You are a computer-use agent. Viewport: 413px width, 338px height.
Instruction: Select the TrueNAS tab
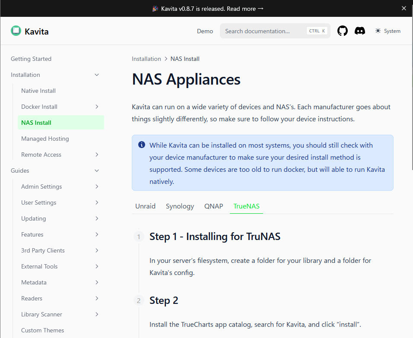coord(246,206)
